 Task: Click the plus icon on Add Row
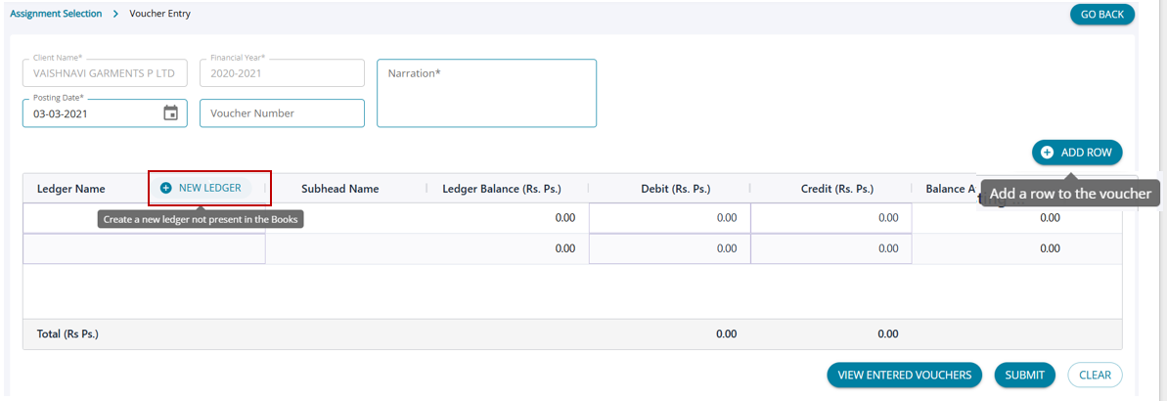tap(1047, 153)
